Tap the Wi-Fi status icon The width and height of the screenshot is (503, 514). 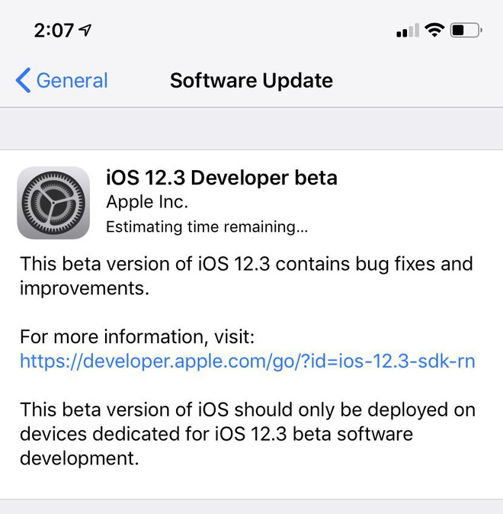pyautogui.click(x=434, y=31)
